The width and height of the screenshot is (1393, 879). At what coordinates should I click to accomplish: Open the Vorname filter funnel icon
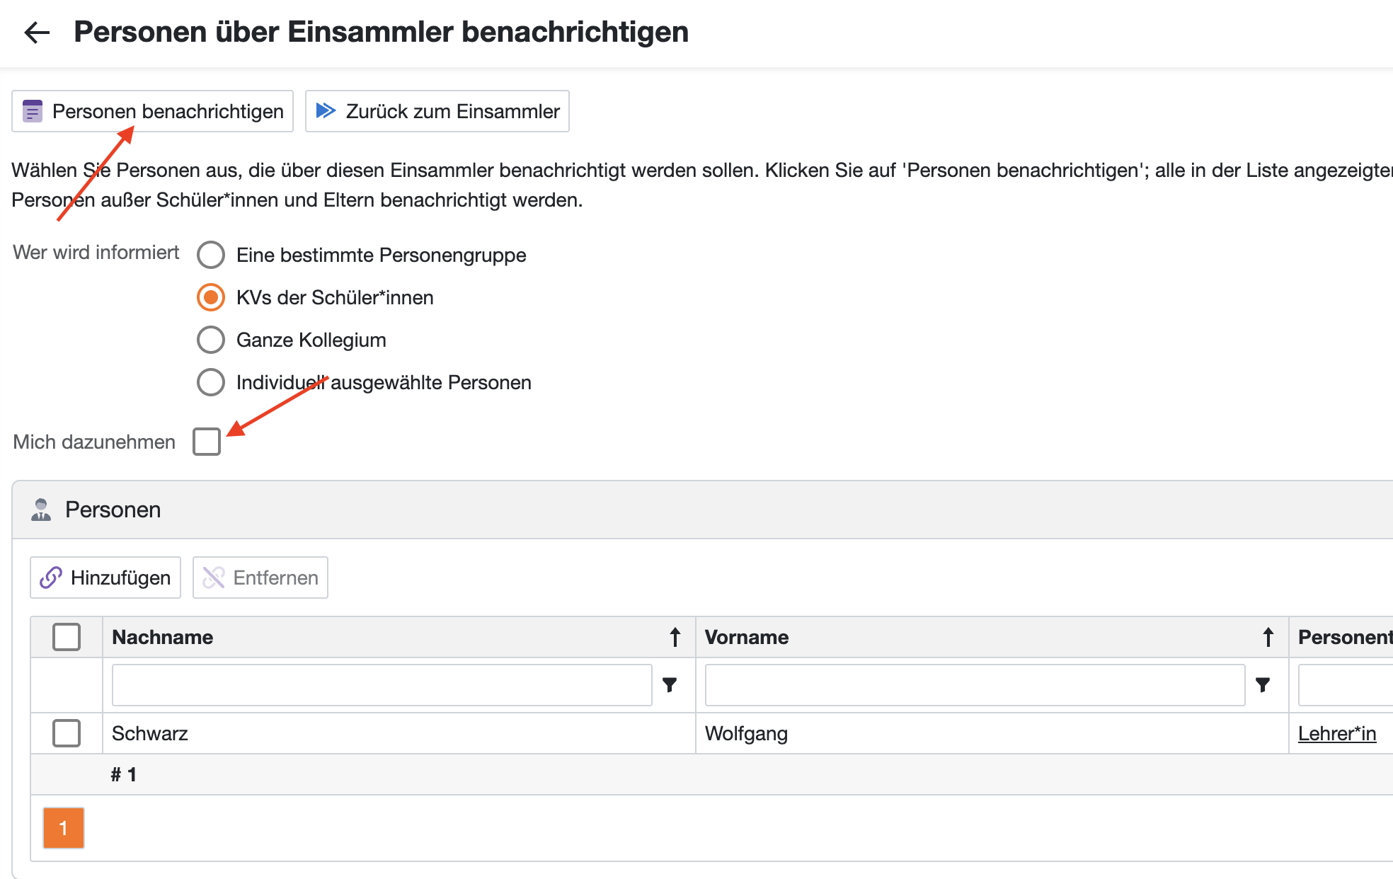point(1262,684)
